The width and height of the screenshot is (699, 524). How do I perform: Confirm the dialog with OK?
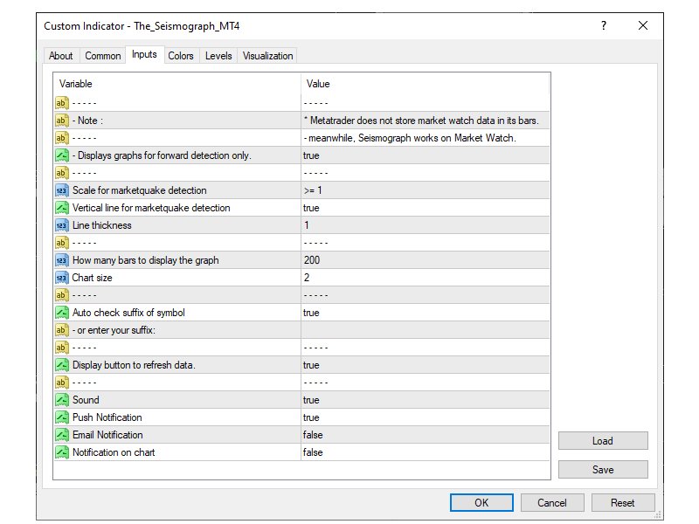(x=481, y=503)
